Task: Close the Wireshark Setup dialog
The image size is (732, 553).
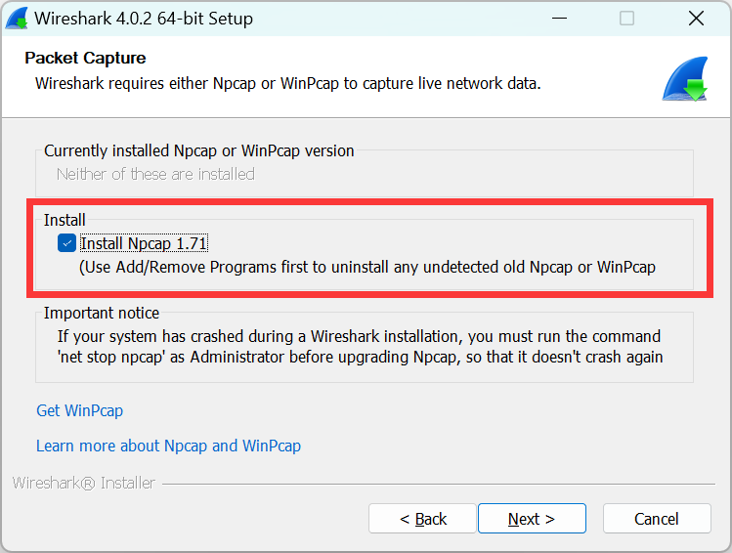Action: click(x=696, y=19)
